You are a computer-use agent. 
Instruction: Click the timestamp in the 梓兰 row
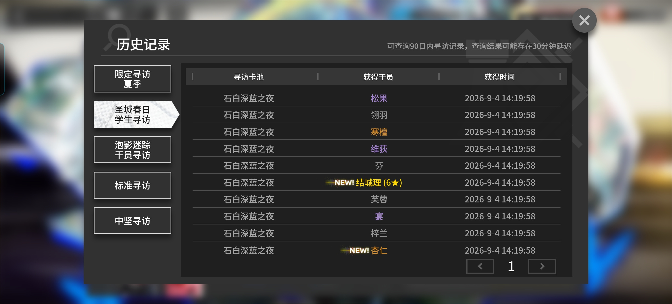click(499, 233)
